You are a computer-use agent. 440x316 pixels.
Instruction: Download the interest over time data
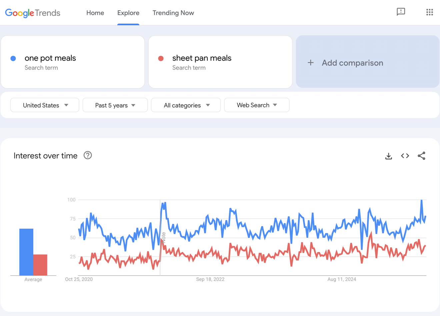point(388,156)
